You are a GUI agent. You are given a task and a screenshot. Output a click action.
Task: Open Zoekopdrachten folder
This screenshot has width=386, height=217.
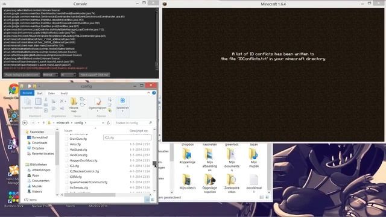[232, 183]
